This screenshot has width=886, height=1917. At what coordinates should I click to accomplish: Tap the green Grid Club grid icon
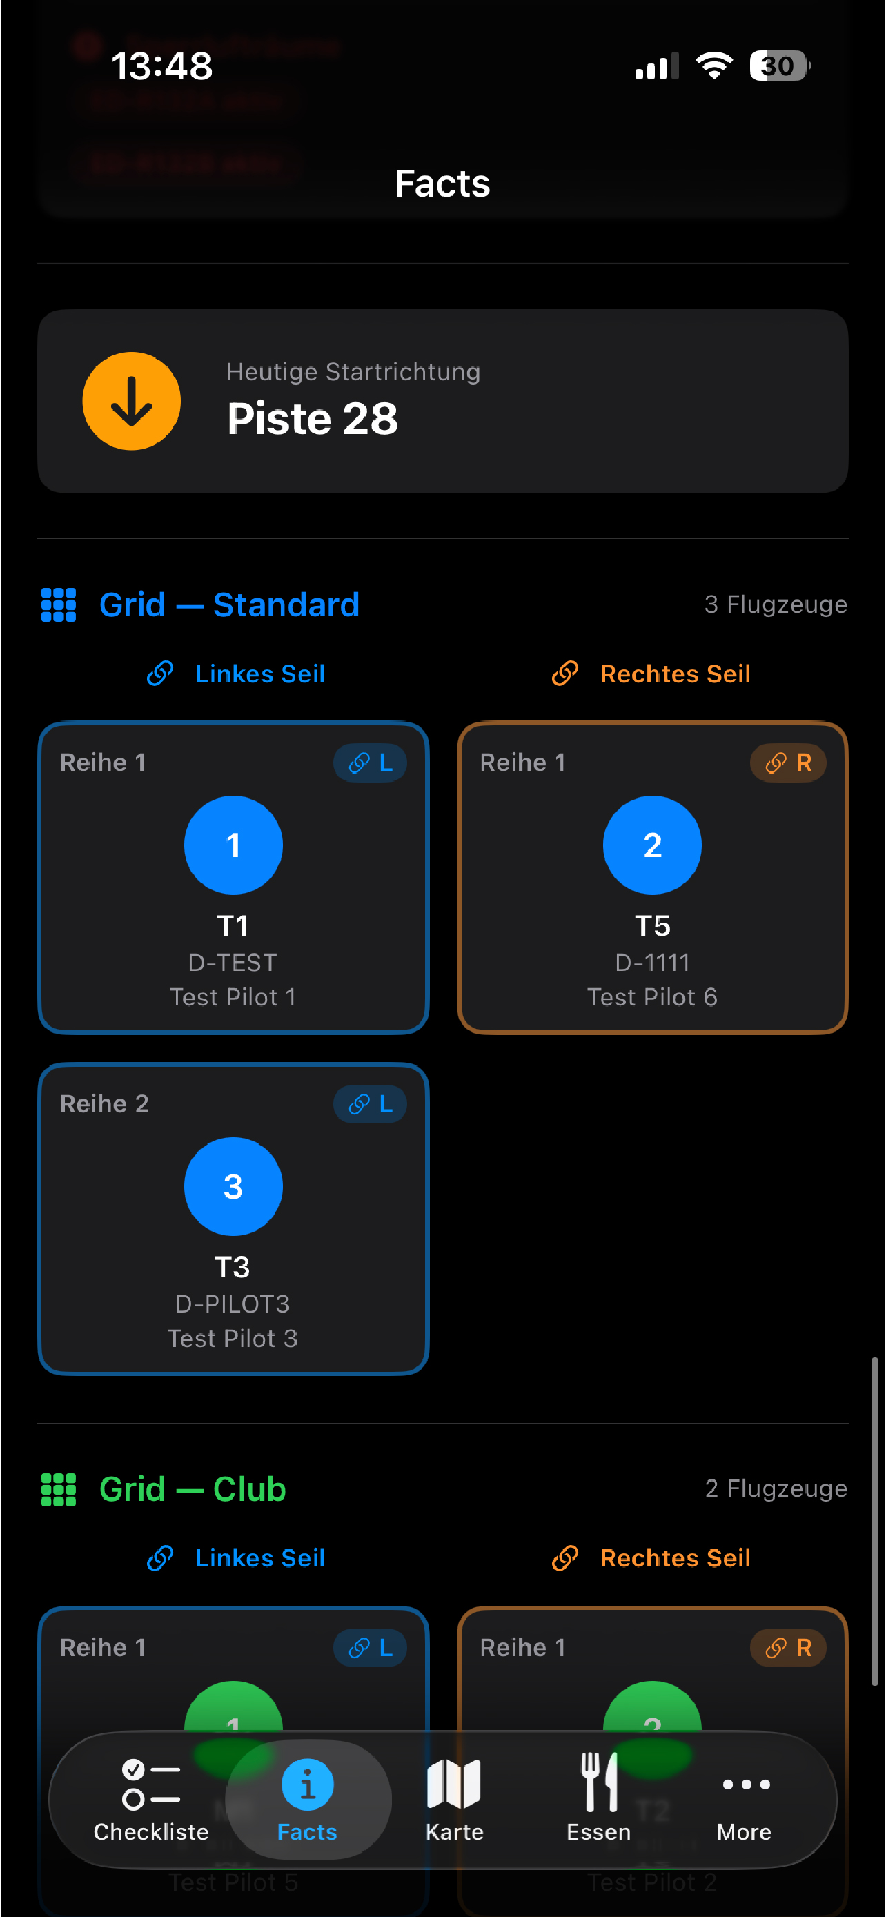59,1489
